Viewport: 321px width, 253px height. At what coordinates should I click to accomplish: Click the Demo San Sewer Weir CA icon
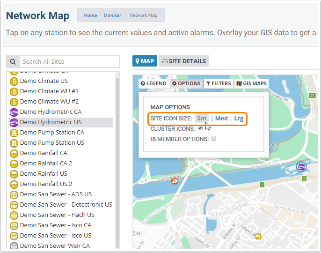tap(14, 246)
